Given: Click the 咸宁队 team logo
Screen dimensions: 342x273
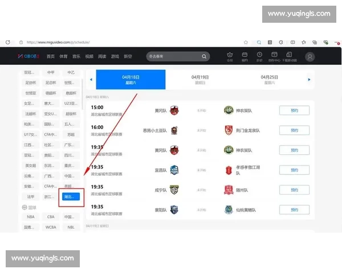Looking at the screenshot, I should [174, 190].
